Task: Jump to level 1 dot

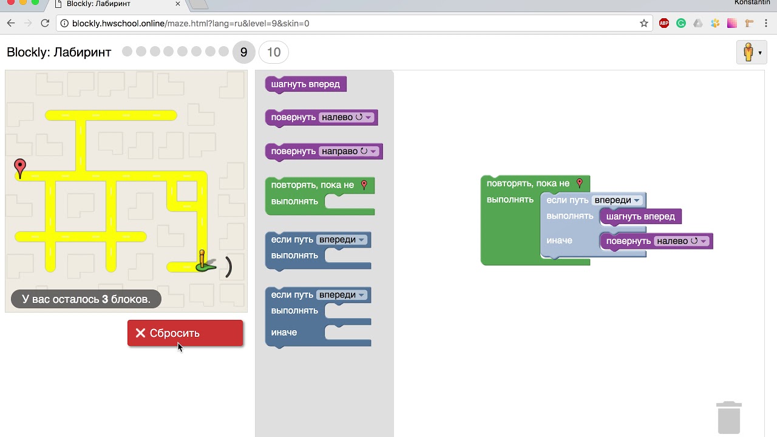Action: pos(127,52)
